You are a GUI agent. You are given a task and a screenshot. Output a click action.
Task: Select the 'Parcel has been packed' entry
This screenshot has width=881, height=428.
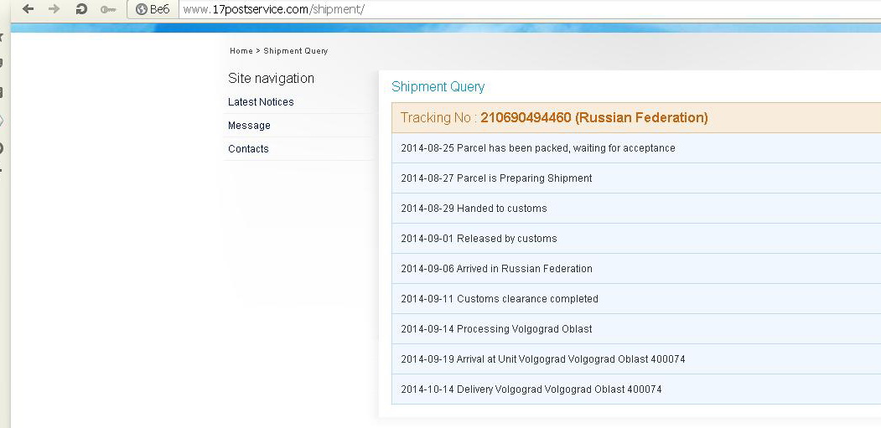537,148
